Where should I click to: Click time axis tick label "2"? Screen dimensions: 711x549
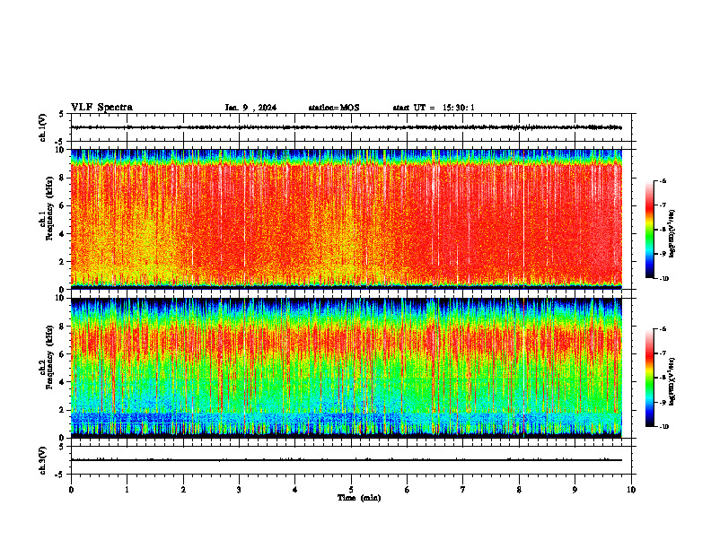(x=183, y=490)
